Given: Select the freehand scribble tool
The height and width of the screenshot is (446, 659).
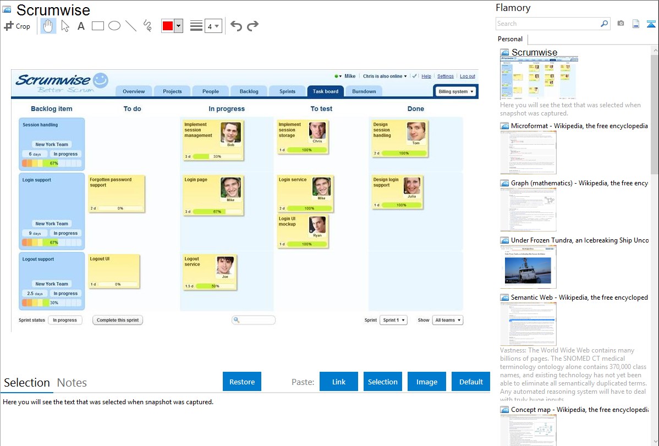Looking at the screenshot, I should coord(147,26).
